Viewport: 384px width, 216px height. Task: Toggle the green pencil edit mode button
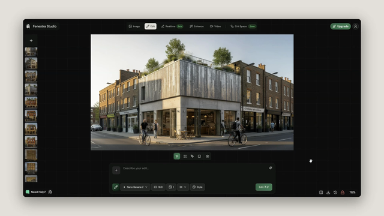116,187
